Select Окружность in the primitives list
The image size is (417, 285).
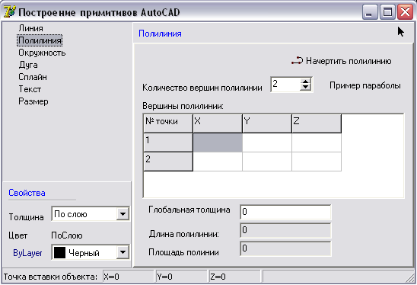pos(42,53)
